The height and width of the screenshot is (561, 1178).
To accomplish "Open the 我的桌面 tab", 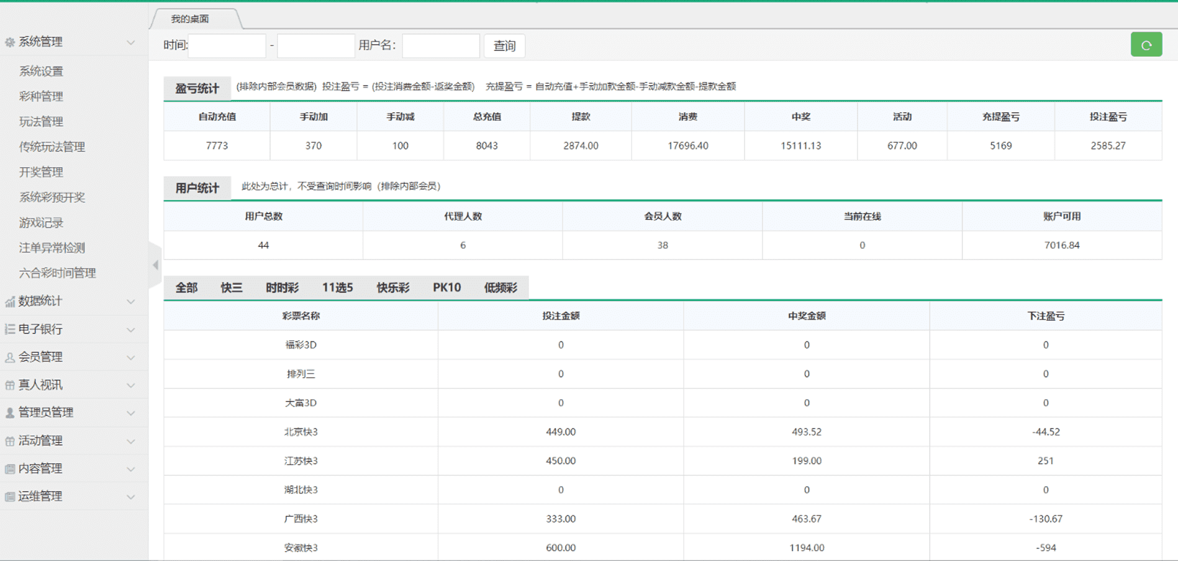I will coord(190,19).
